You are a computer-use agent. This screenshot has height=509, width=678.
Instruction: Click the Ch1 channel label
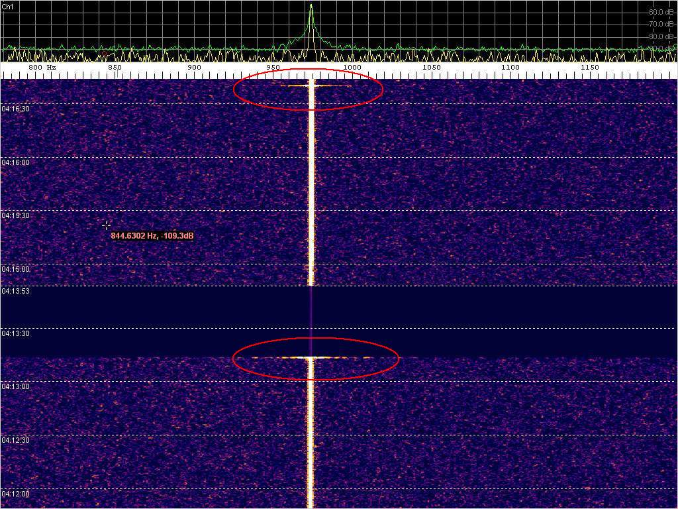[x=7, y=6]
